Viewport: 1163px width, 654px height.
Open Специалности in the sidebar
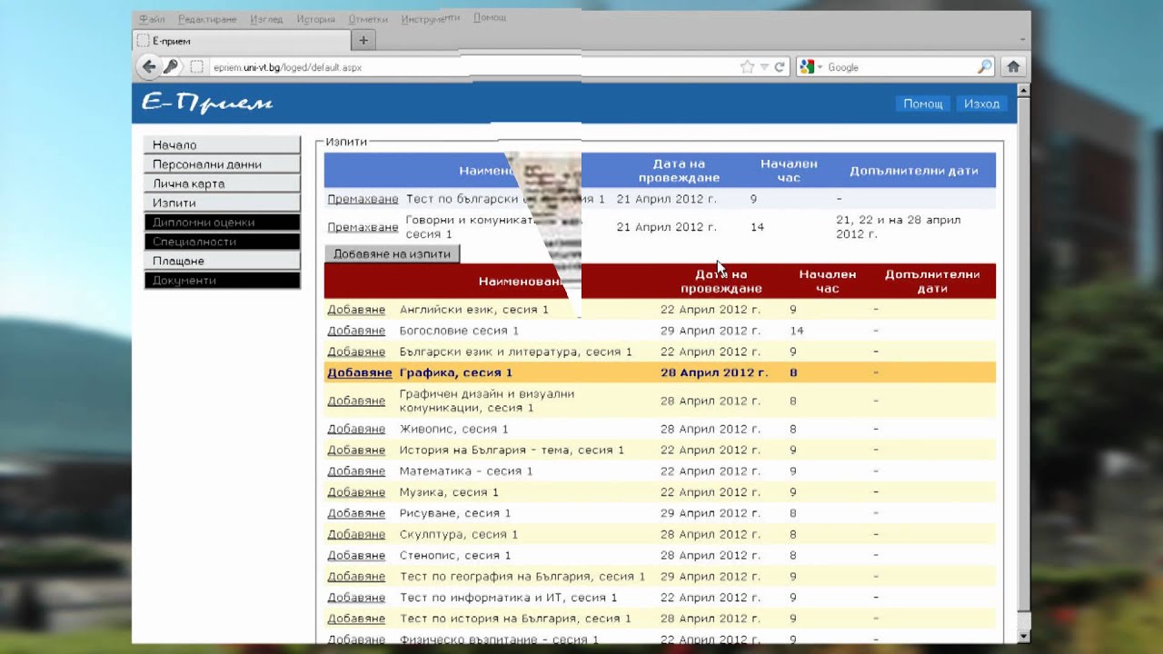222,242
